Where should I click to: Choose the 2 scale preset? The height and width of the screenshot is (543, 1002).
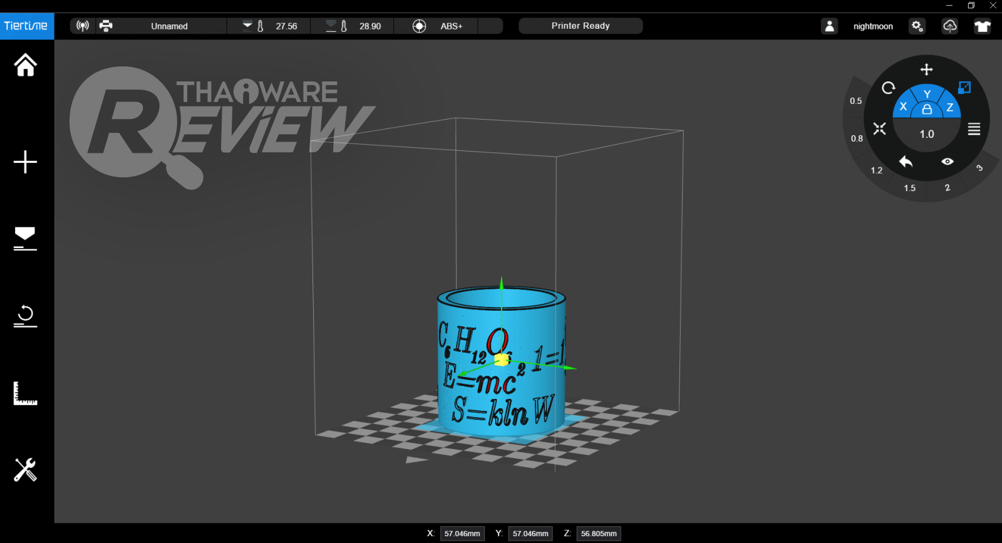[x=948, y=188]
